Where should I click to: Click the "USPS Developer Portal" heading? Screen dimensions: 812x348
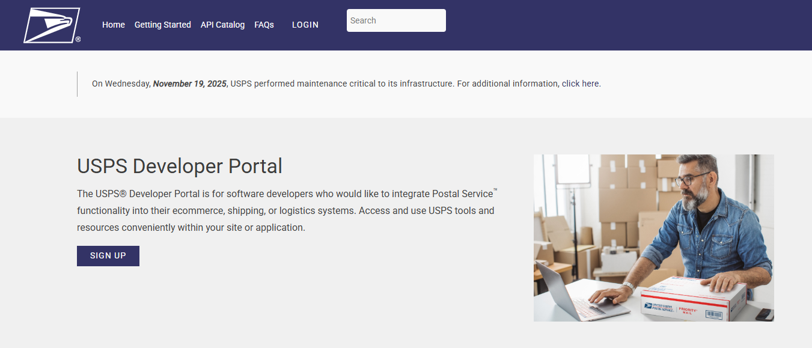click(180, 166)
